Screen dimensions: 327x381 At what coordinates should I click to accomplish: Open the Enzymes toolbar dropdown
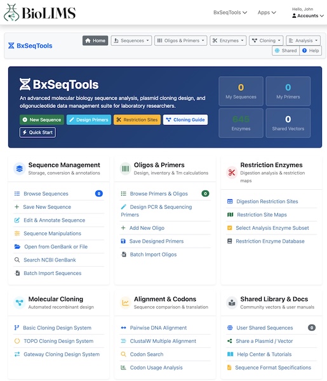pos(228,41)
